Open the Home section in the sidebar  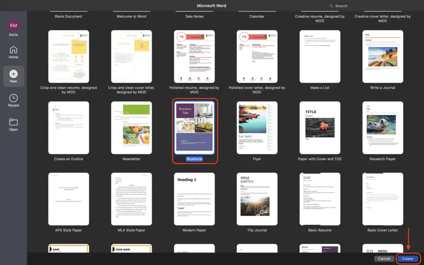[x=13, y=52]
